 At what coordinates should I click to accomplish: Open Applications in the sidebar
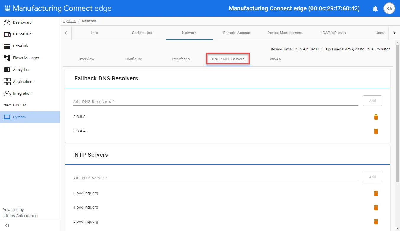[x=30, y=82]
